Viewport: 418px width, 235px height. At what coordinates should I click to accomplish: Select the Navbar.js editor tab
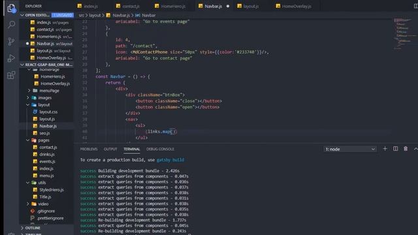pos(214,6)
